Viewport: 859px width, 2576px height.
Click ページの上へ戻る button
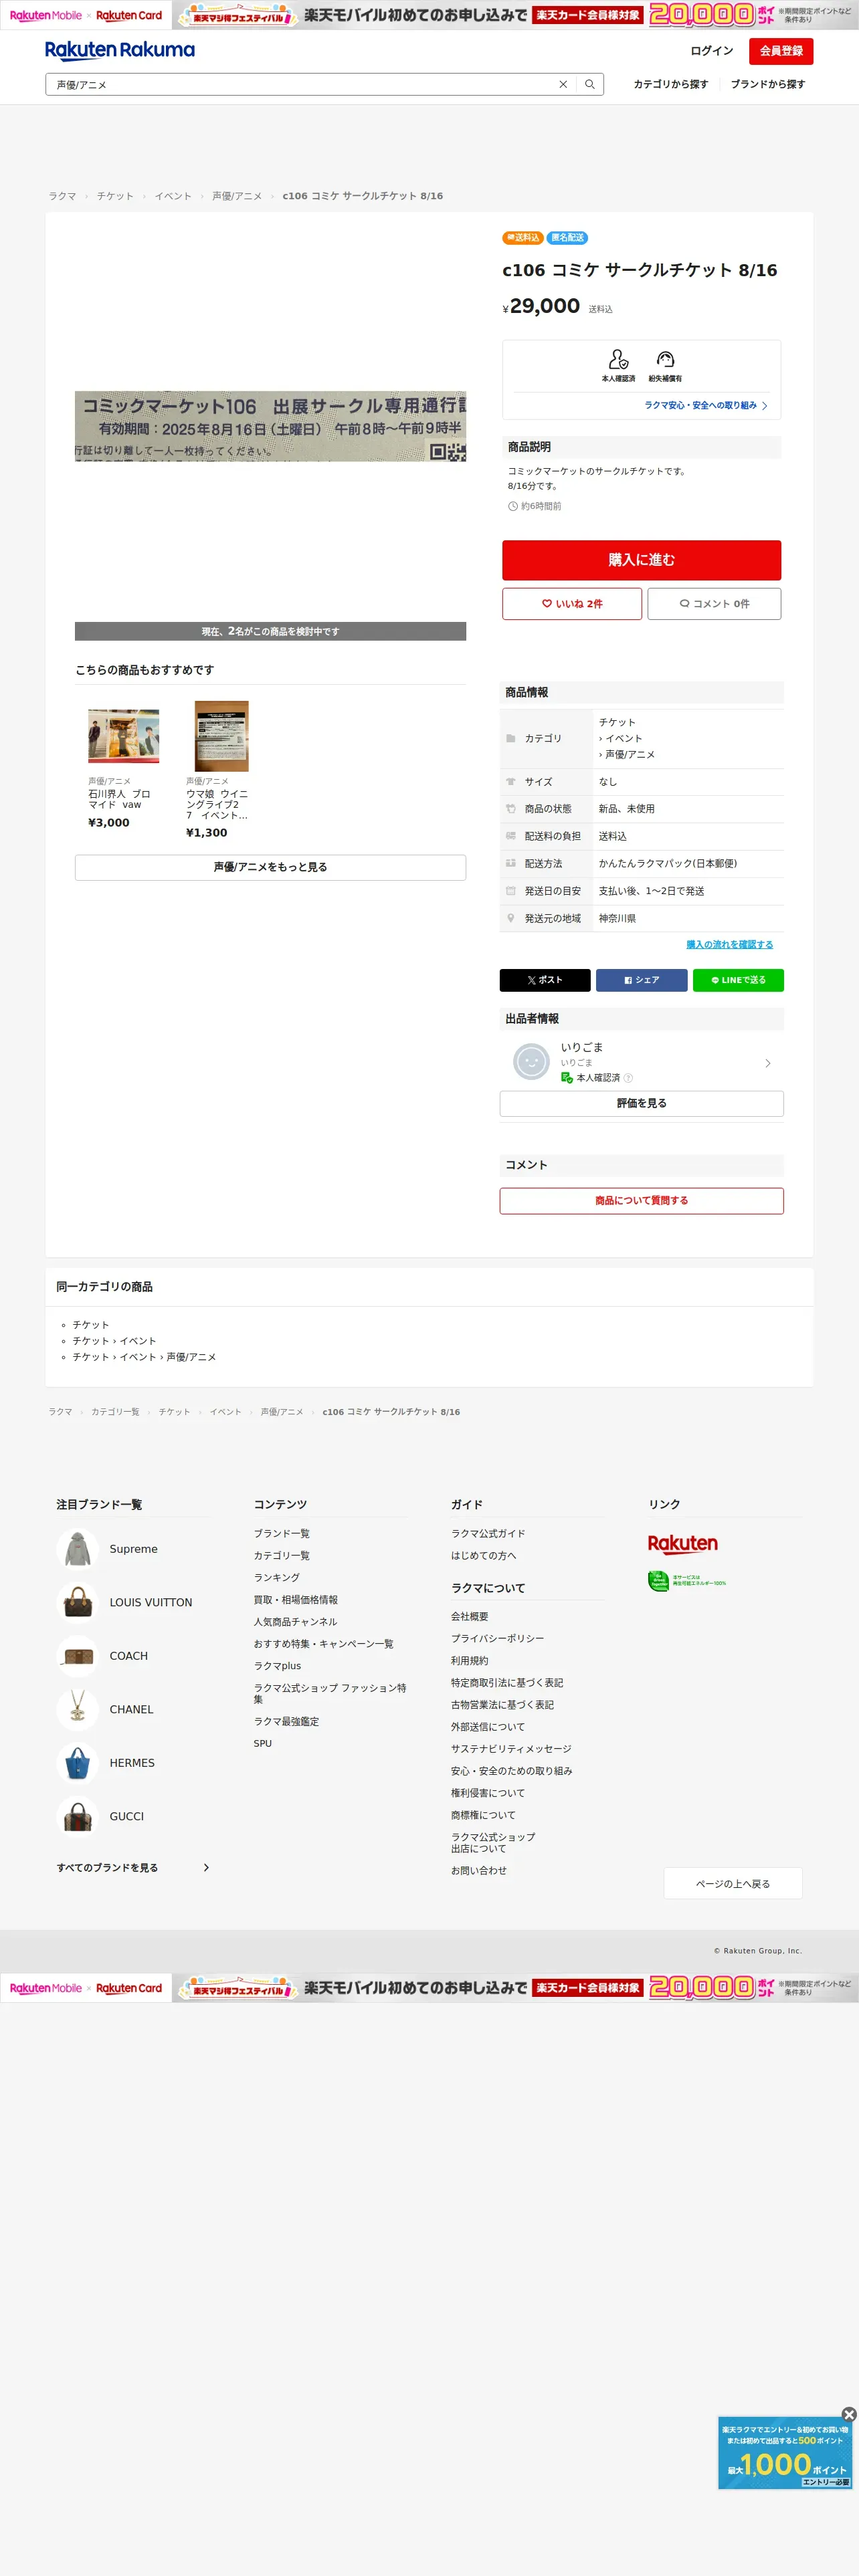[x=733, y=1884]
